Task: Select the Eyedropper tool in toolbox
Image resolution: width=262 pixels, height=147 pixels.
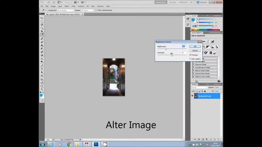Action: tap(42, 35)
